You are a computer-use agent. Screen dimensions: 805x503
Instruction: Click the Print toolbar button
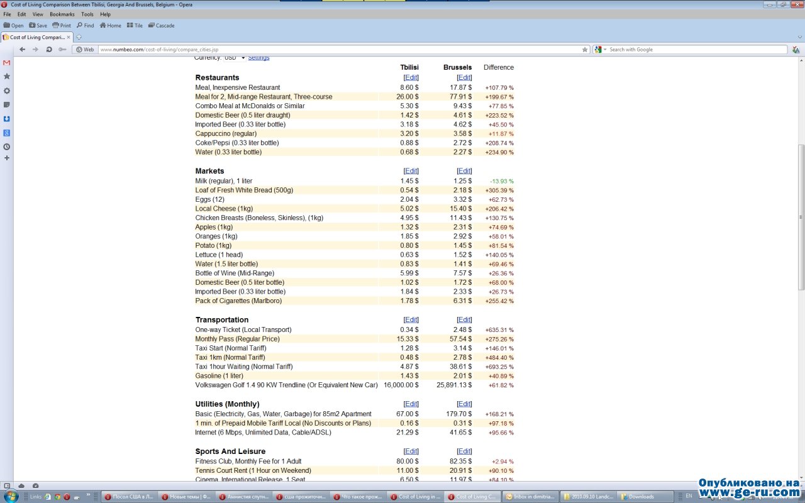(62, 26)
